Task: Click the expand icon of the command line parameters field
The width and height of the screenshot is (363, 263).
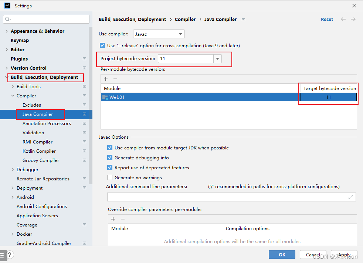Action: [351, 197]
